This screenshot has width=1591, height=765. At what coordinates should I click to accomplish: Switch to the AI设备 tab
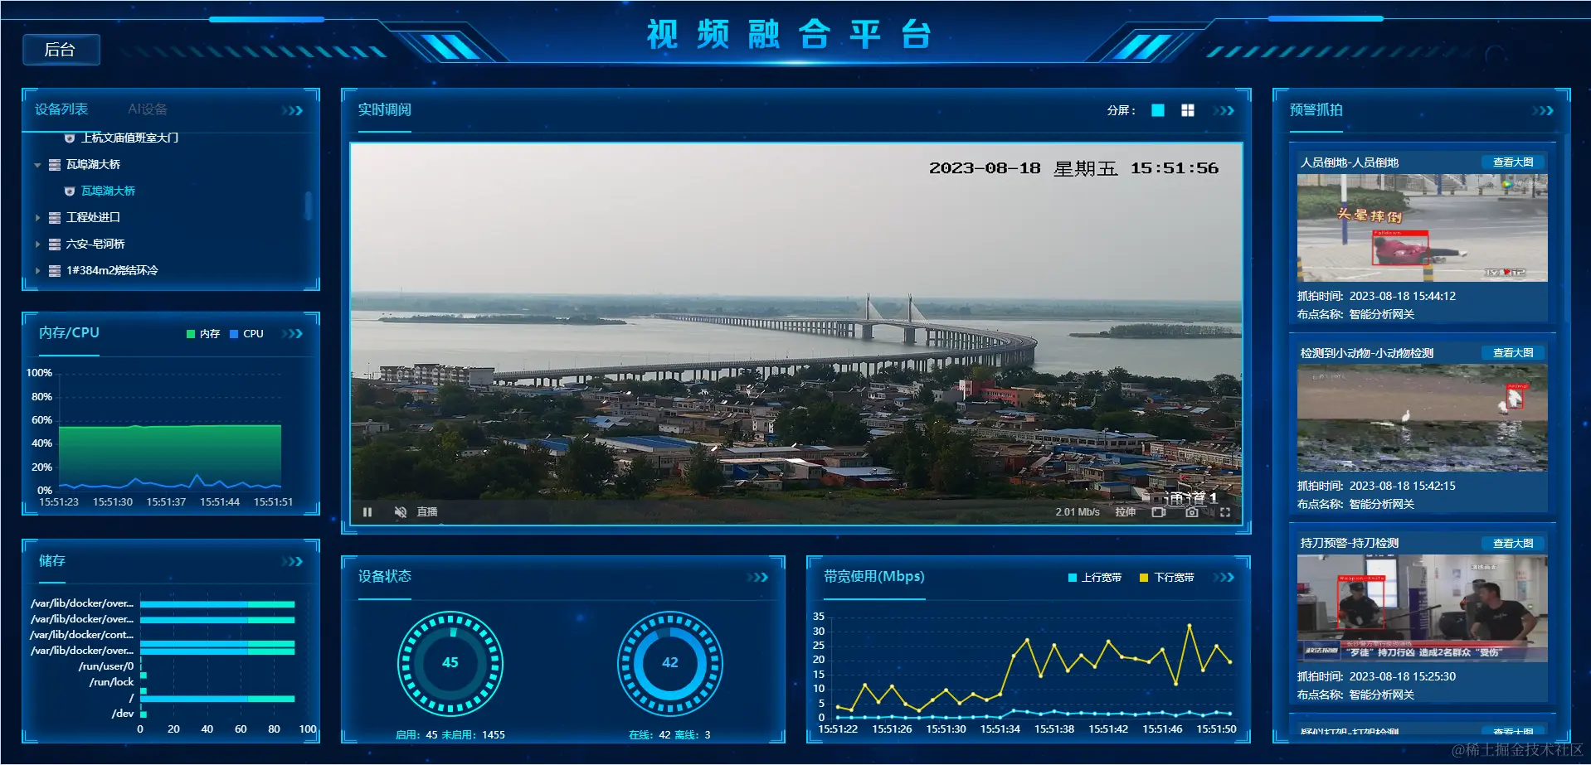[x=148, y=109]
